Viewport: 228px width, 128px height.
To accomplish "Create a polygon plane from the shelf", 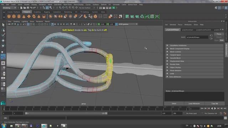I will coord(29,16).
